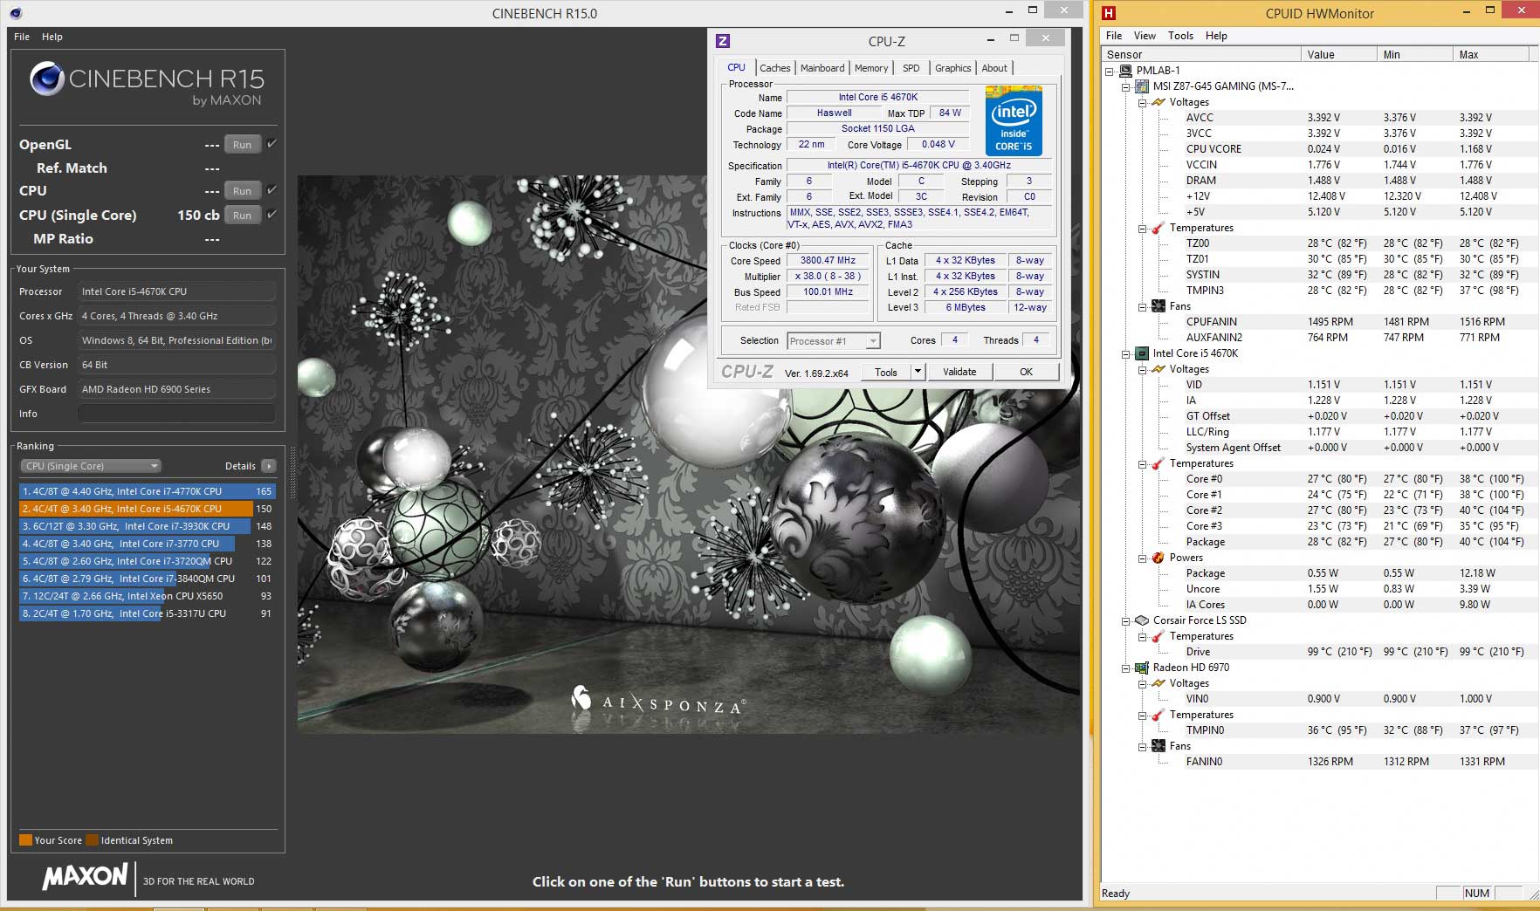Screen dimensions: 1540x911
Task: Click the Voltages icon under Radeon HD 6970
Action: (1158, 683)
